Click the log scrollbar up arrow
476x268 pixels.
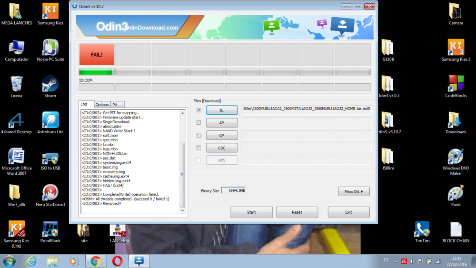tap(182, 113)
